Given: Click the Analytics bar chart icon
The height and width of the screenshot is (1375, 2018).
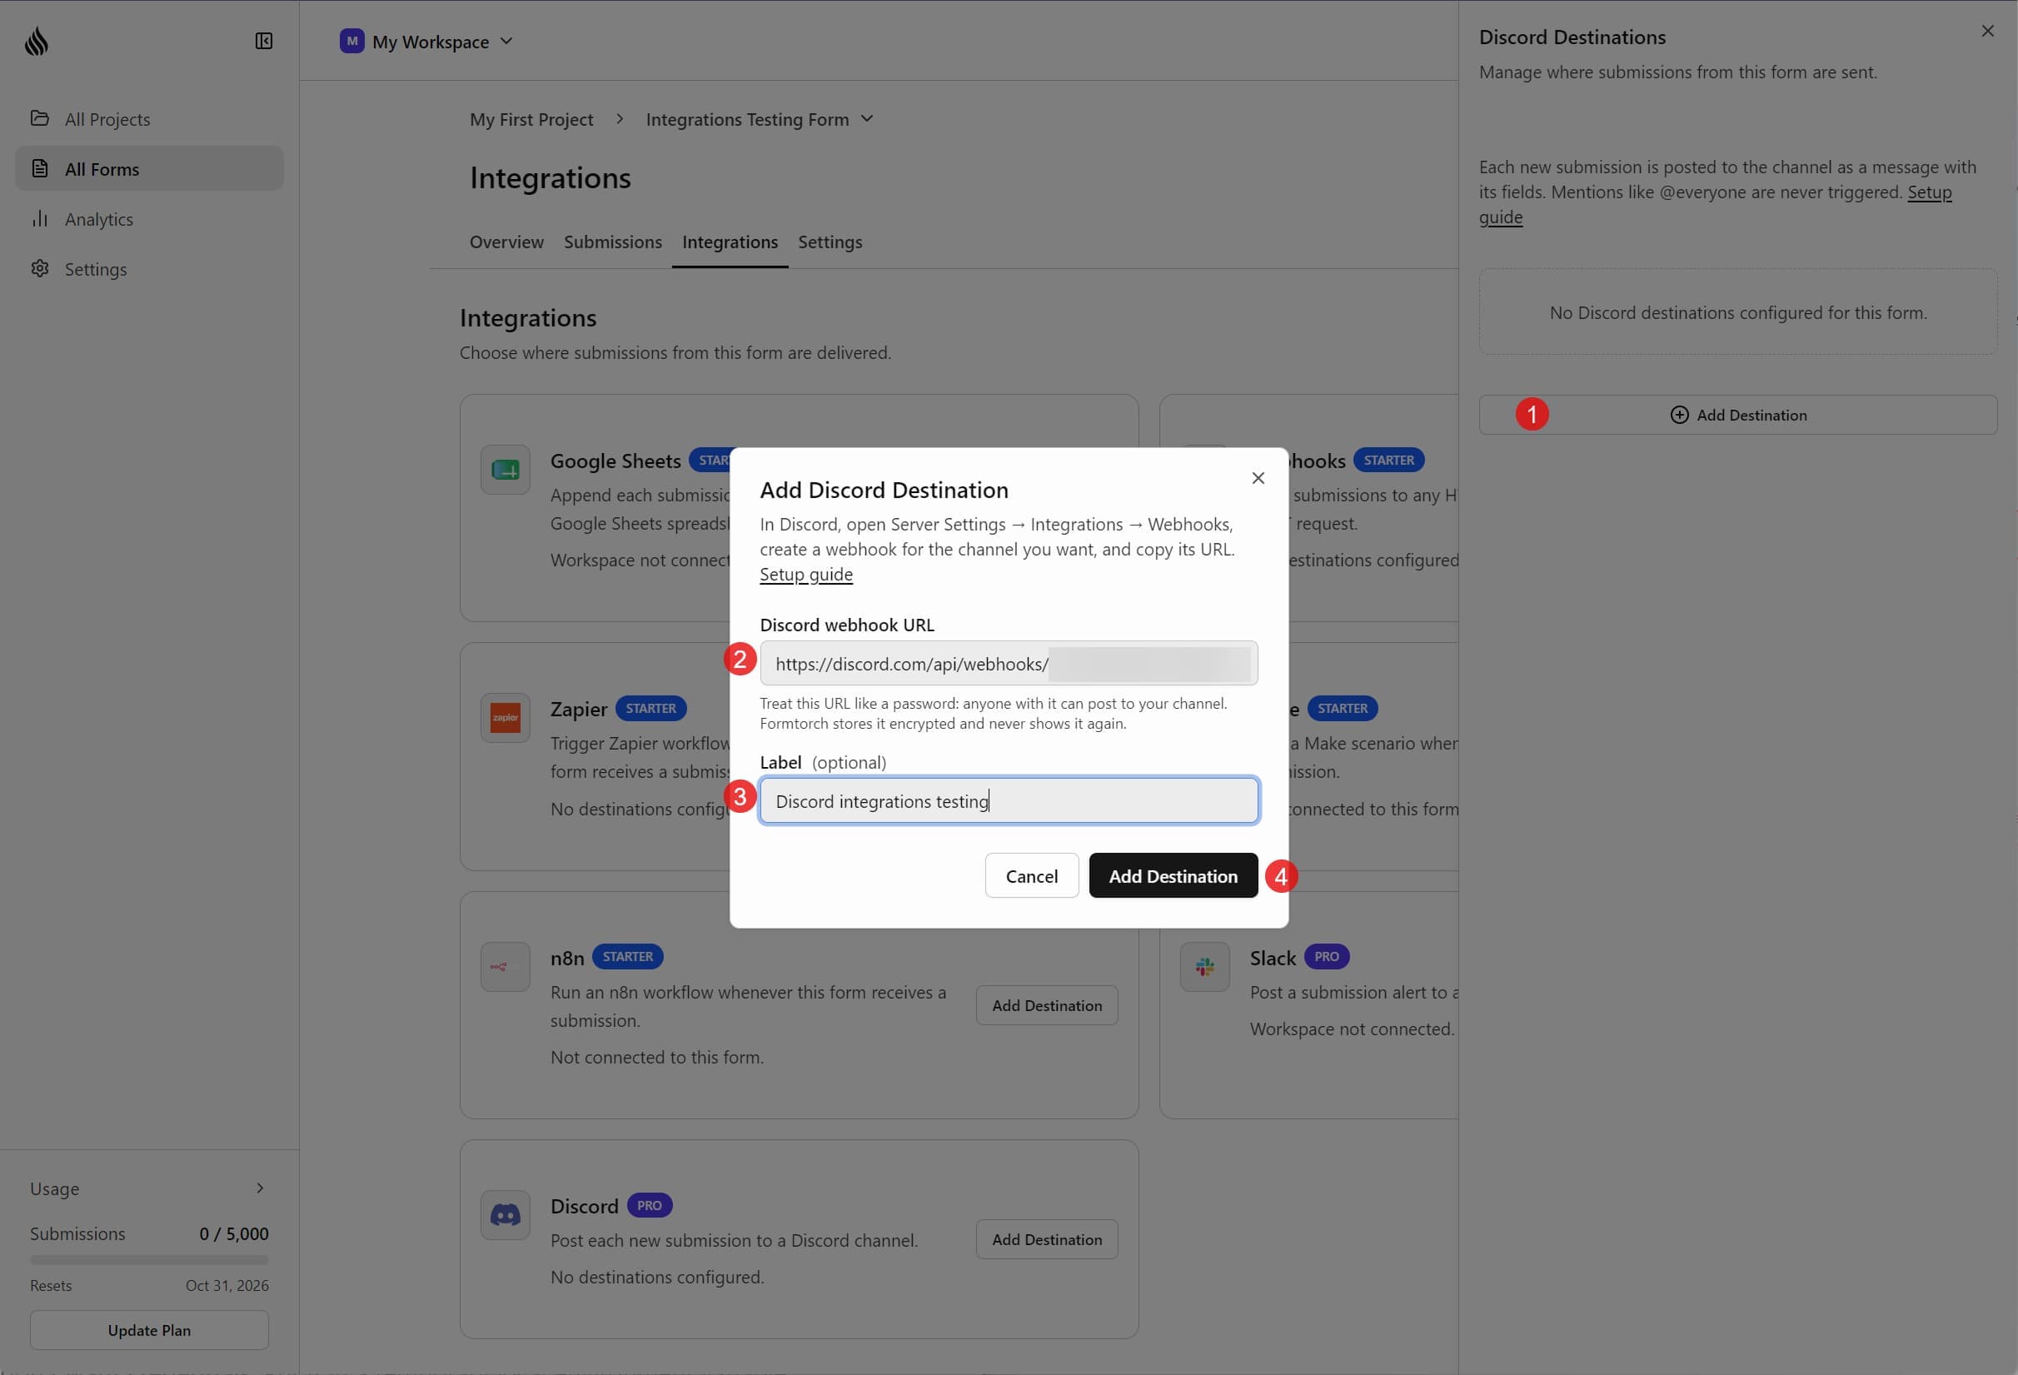Looking at the screenshot, I should tap(40, 219).
